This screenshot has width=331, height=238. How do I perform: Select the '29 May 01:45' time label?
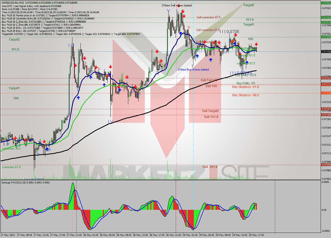[190, 235]
